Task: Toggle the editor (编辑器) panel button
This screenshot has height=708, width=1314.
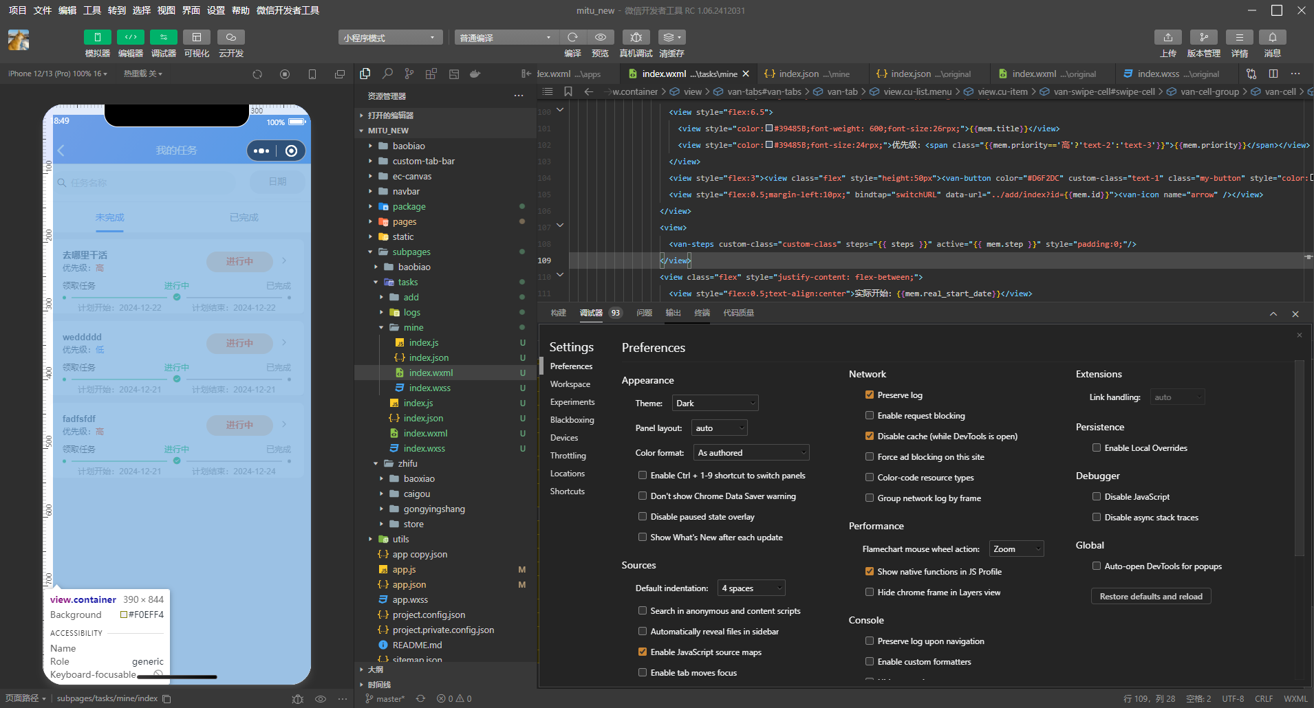Action: coord(130,37)
